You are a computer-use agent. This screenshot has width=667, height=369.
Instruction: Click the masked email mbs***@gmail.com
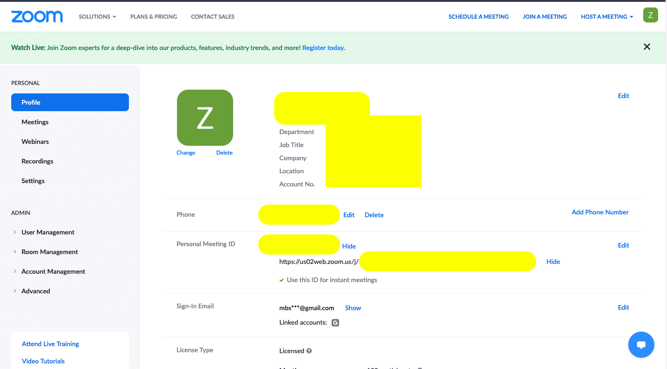(307, 308)
